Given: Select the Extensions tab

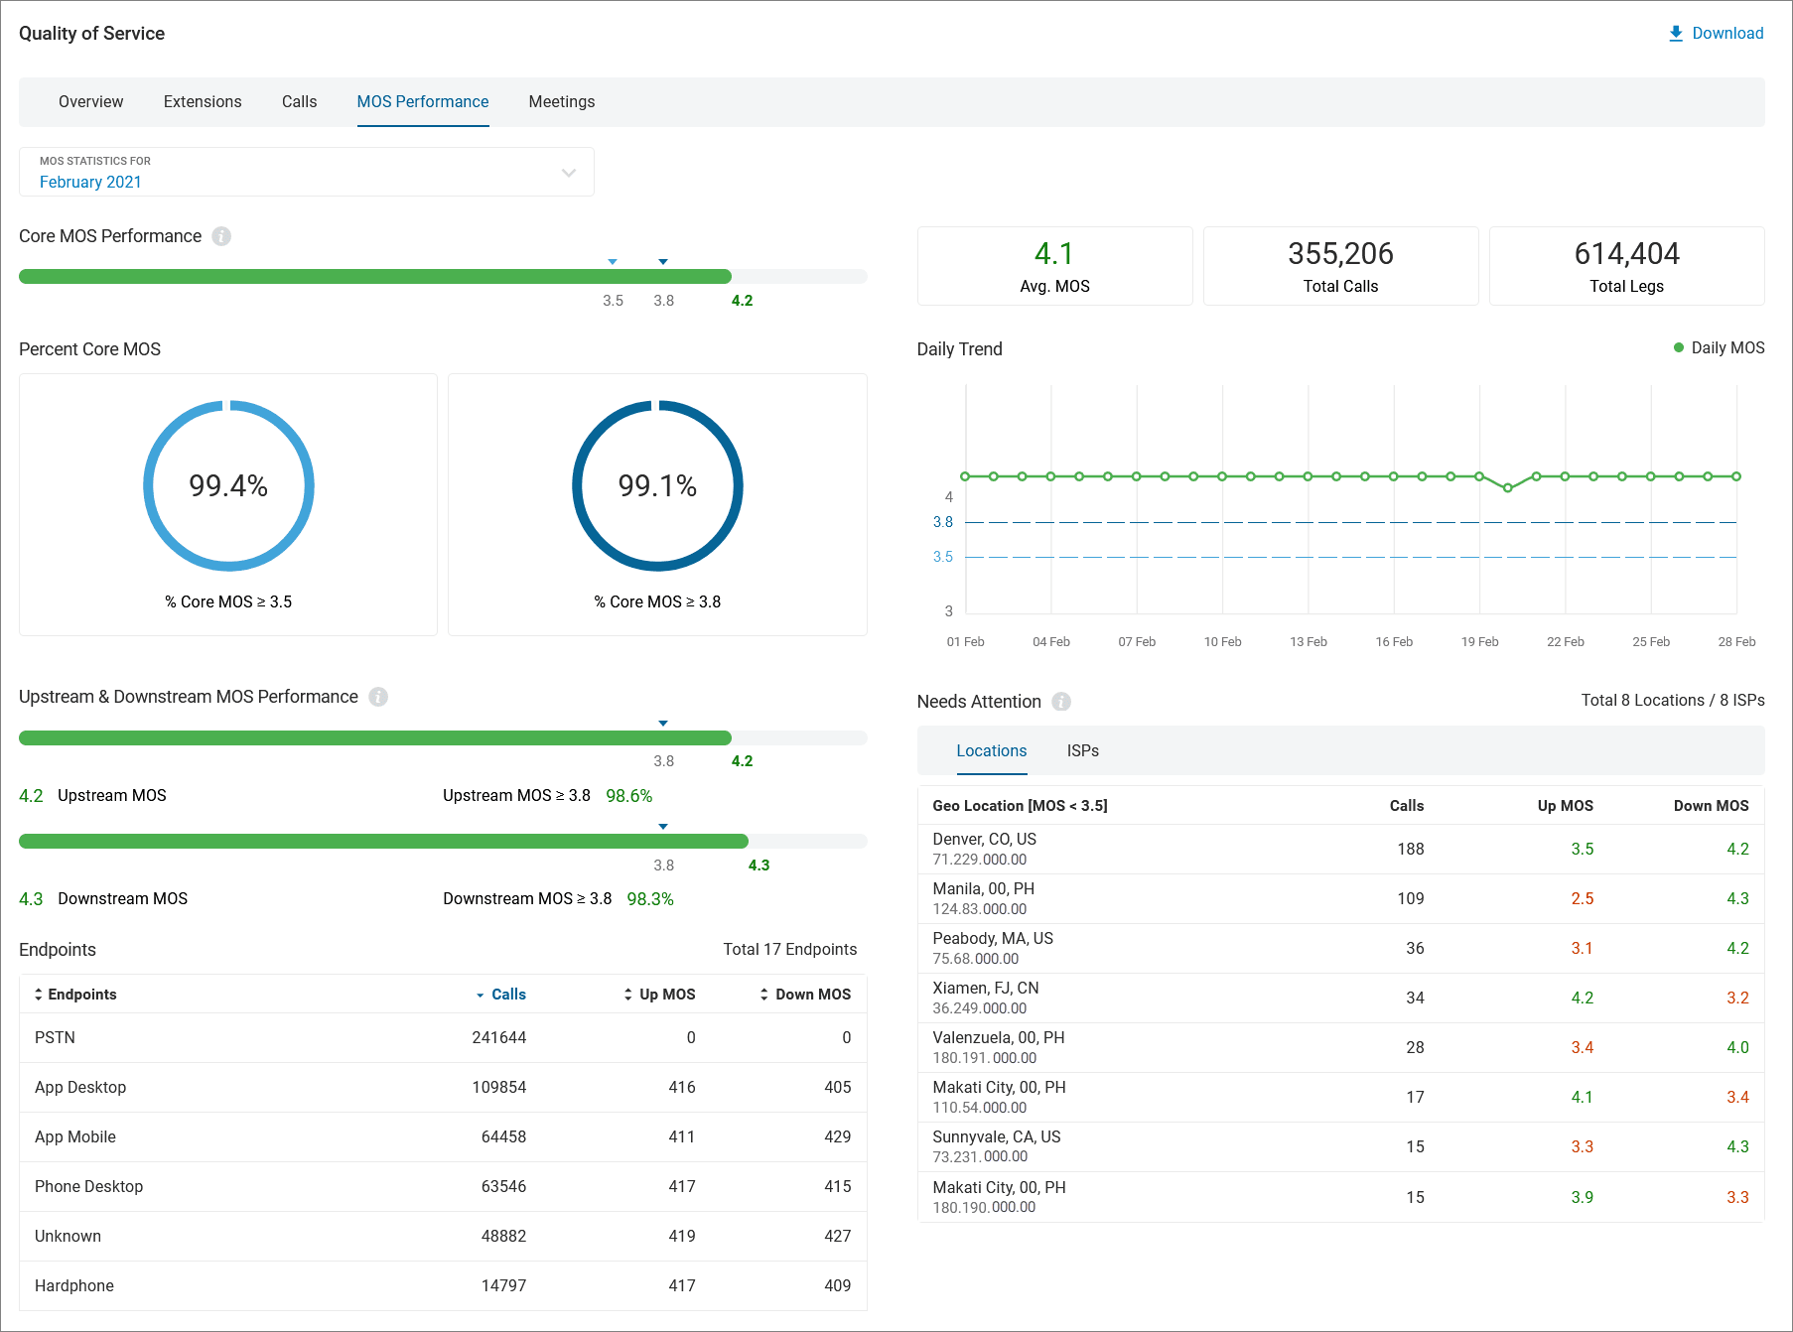Looking at the screenshot, I should point(203,101).
